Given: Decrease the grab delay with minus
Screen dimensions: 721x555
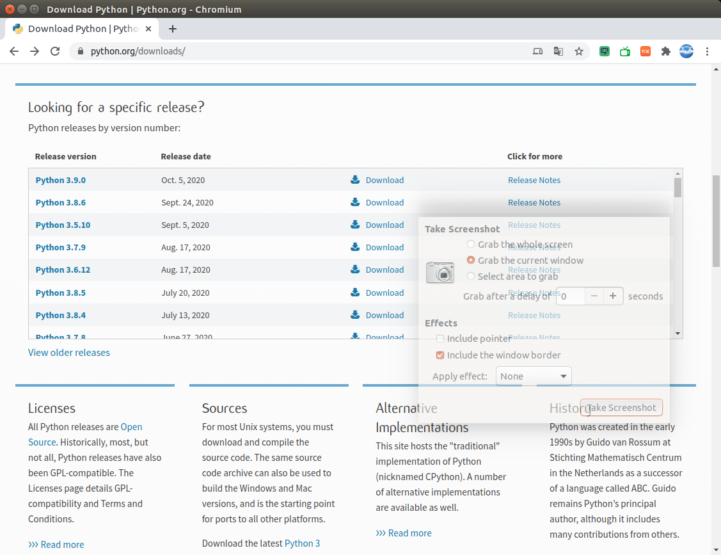Looking at the screenshot, I should pyautogui.click(x=594, y=296).
